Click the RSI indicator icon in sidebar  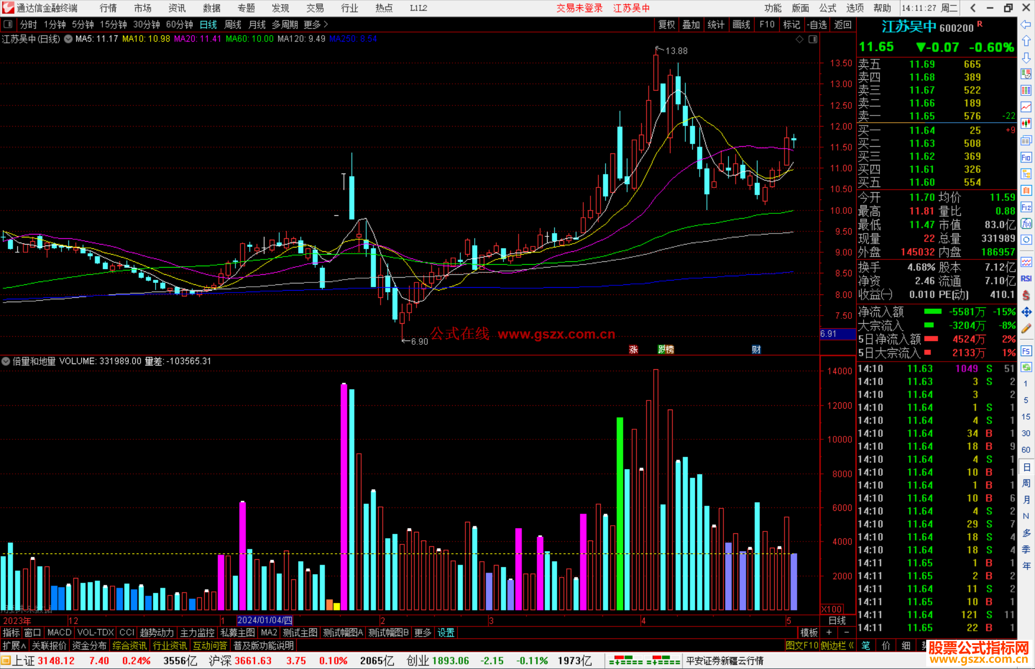pyautogui.click(x=1026, y=279)
